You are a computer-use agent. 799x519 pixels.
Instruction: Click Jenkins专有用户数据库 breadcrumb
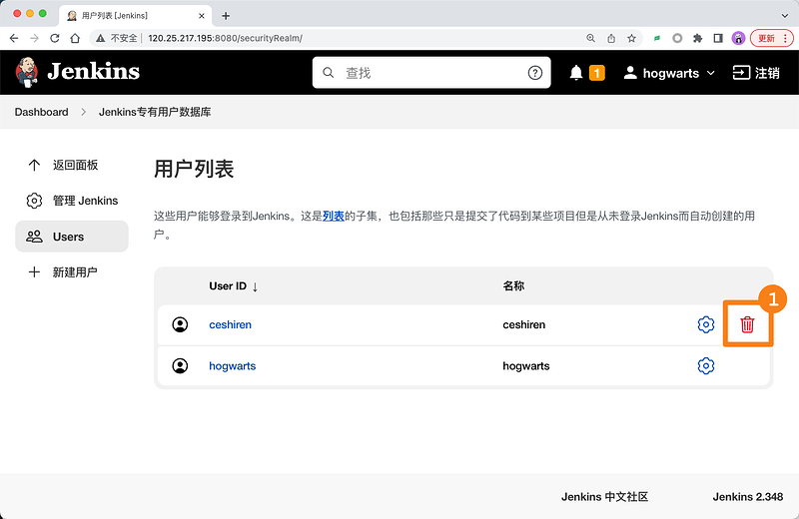(x=155, y=112)
